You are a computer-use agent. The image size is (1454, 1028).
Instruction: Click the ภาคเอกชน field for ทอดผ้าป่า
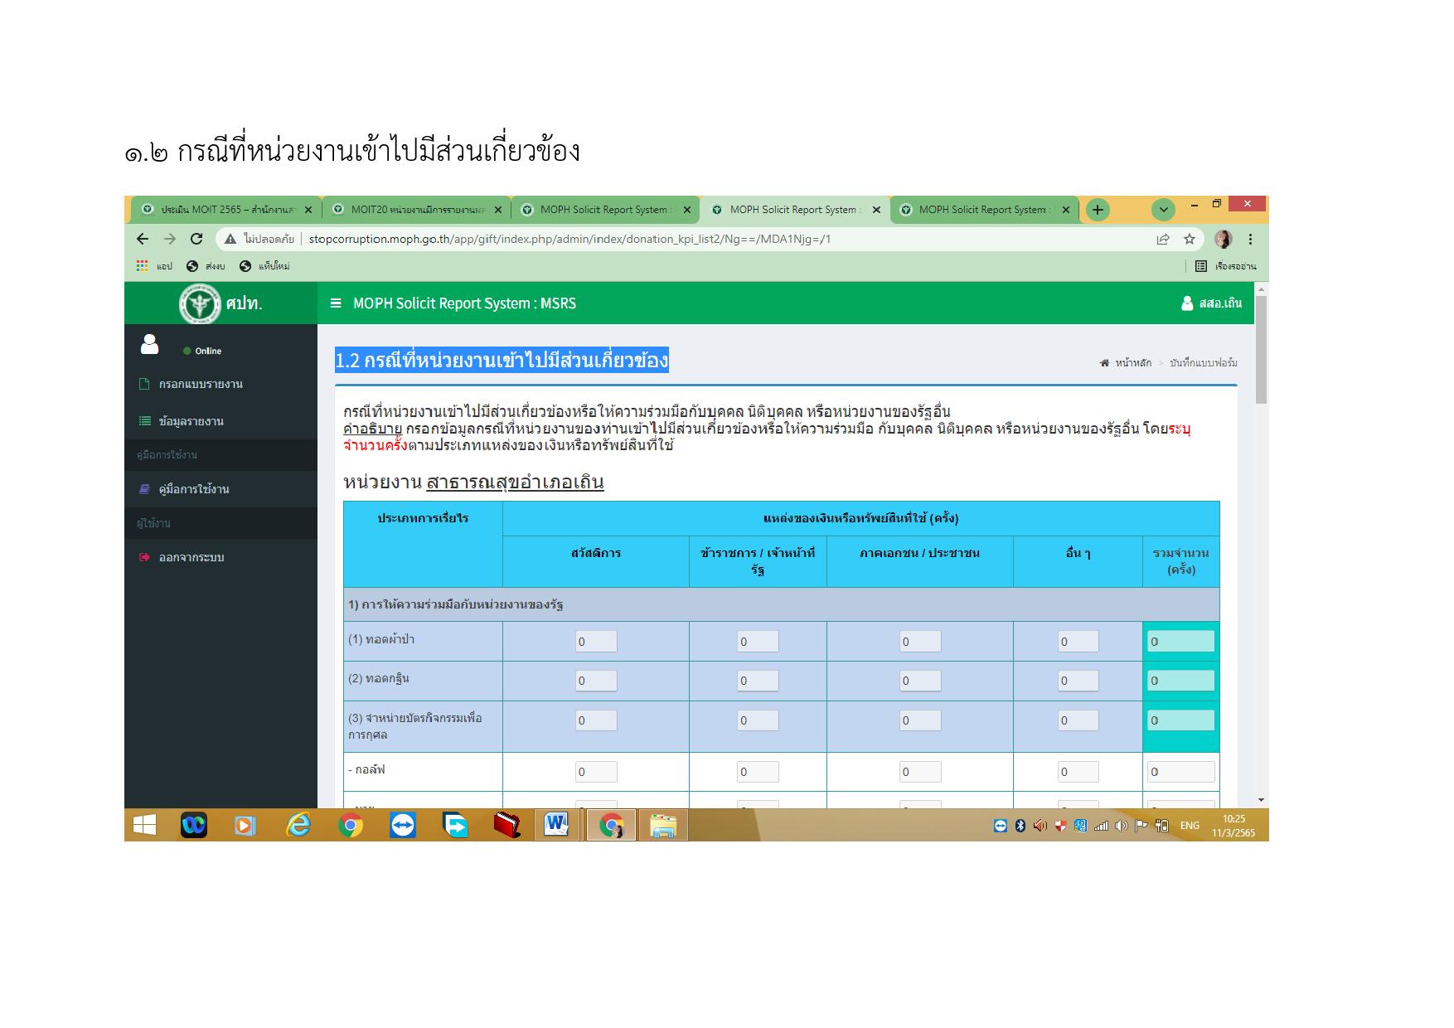click(920, 642)
